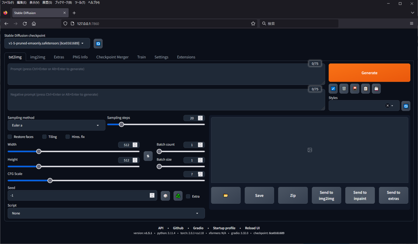Click the Reload UI footer link

[252, 228]
